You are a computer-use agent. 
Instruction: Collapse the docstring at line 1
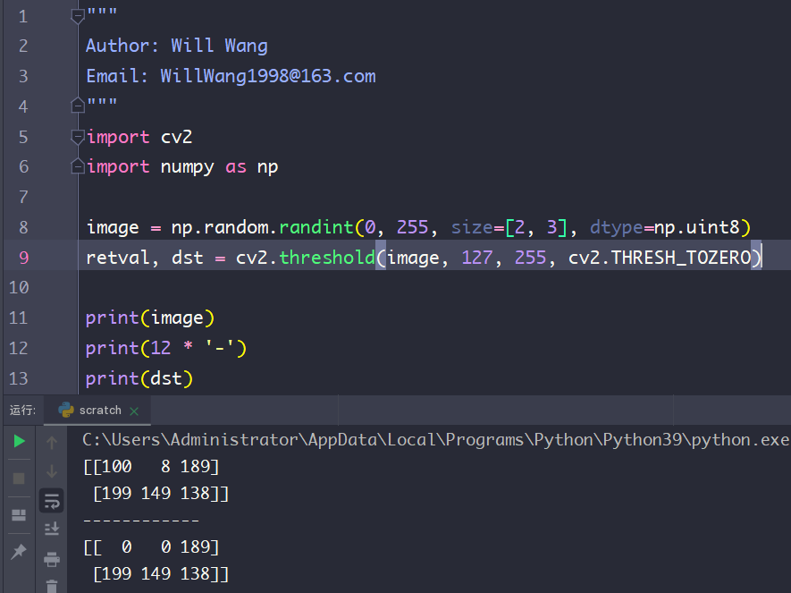[78, 17]
